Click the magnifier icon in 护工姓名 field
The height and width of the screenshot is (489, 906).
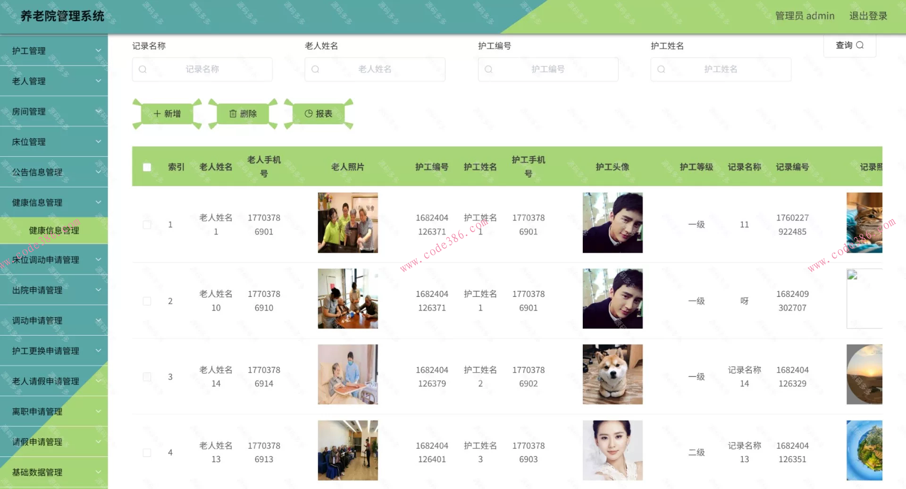coord(661,69)
